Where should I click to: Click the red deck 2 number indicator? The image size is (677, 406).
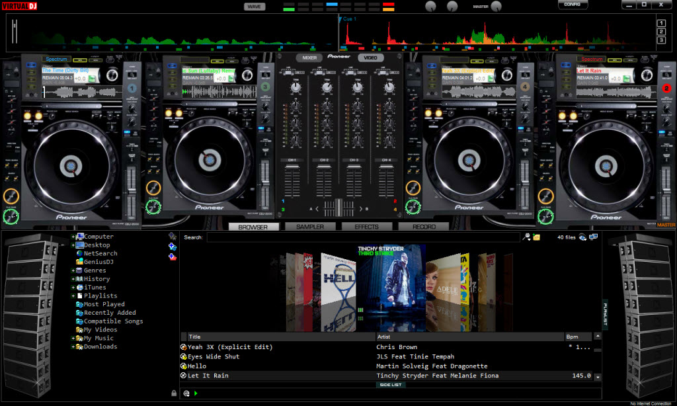point(666,88)
